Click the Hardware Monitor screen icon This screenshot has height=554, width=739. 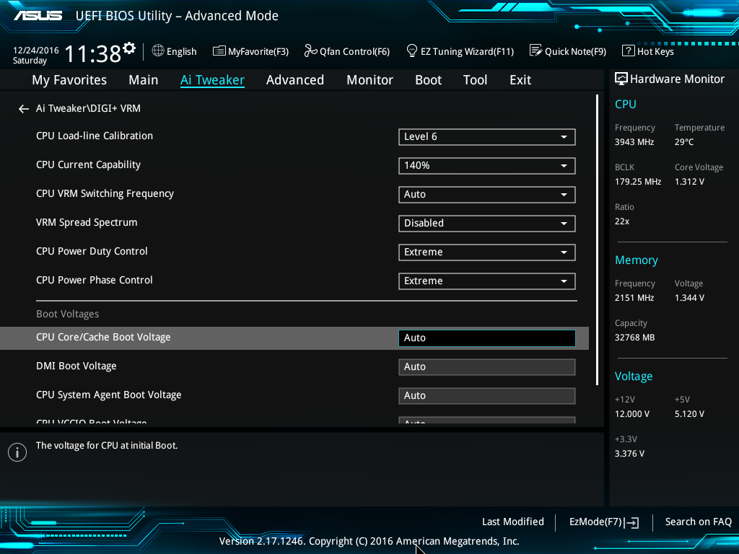point(621,79)
